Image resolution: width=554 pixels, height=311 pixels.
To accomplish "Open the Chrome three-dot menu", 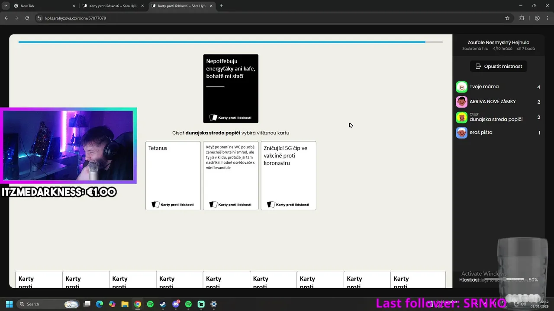I will tap(548, 18).
